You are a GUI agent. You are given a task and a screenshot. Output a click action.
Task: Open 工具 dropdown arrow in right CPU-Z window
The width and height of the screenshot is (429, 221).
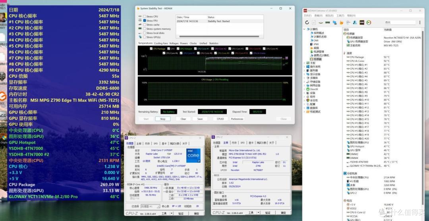258,213
